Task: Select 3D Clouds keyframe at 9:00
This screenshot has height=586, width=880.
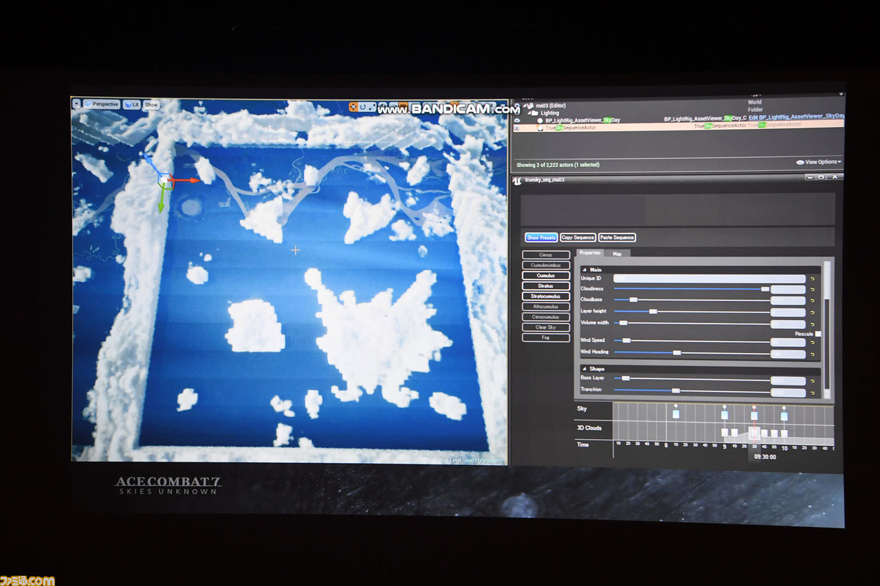Action: click(725, 433)
